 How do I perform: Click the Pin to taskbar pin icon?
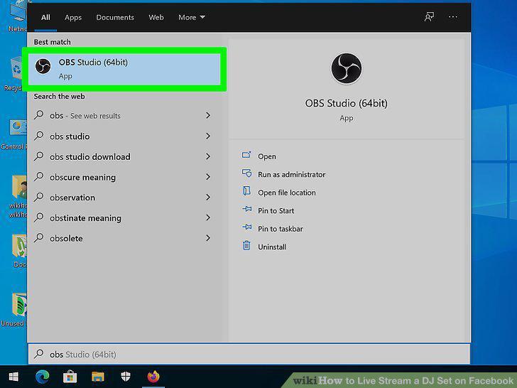point(247,227)
